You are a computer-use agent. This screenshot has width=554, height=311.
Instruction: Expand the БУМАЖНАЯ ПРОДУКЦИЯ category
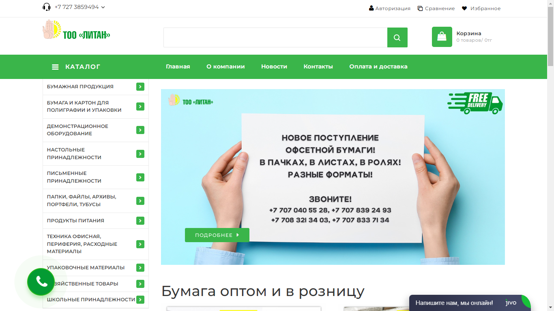point(140,87)
